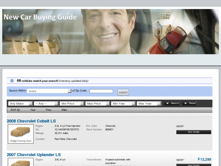Click the Cobalt 'Image Coming Soon' thumbnail
221x166 pixels.
pyautogui.click(x=21, y=134)
